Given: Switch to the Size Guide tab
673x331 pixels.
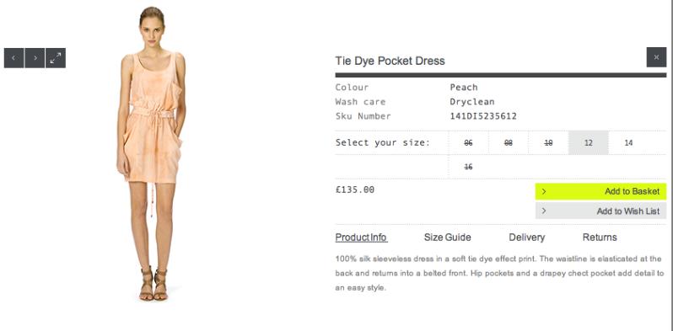Looking at the screenshot, I should click(447, 238).
